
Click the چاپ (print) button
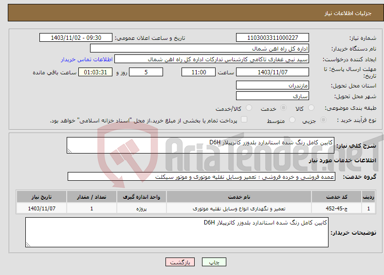(x=214, y=262)
